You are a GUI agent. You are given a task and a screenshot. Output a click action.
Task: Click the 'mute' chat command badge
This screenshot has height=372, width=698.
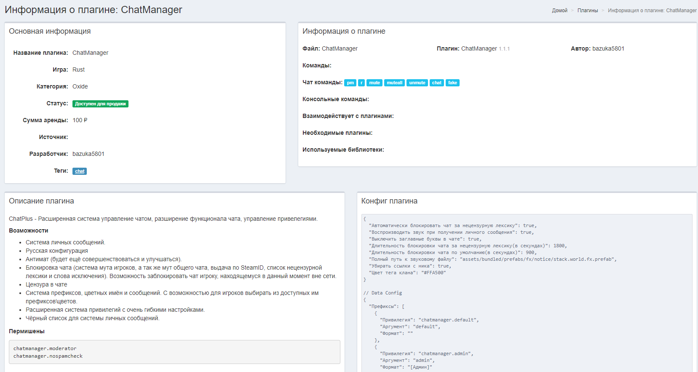[374, 83]
